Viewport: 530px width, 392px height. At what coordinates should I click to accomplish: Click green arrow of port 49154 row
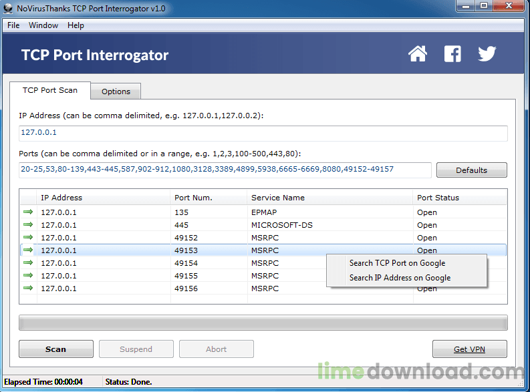point(28,262)
